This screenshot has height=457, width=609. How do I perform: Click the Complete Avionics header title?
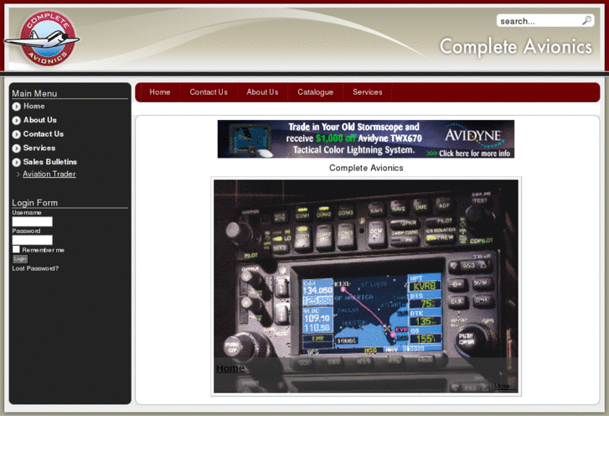click(515, 47)
